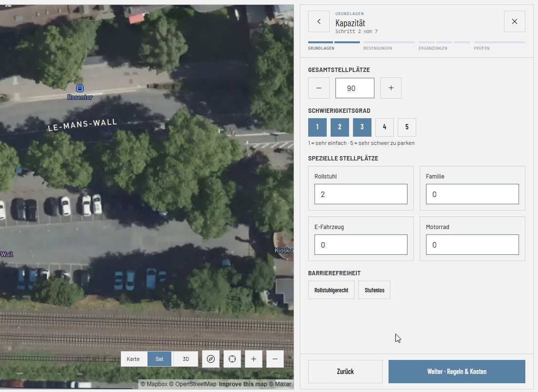Switch map to 3D view
Viewport: 538px width, 392px height.
(186, 359)
